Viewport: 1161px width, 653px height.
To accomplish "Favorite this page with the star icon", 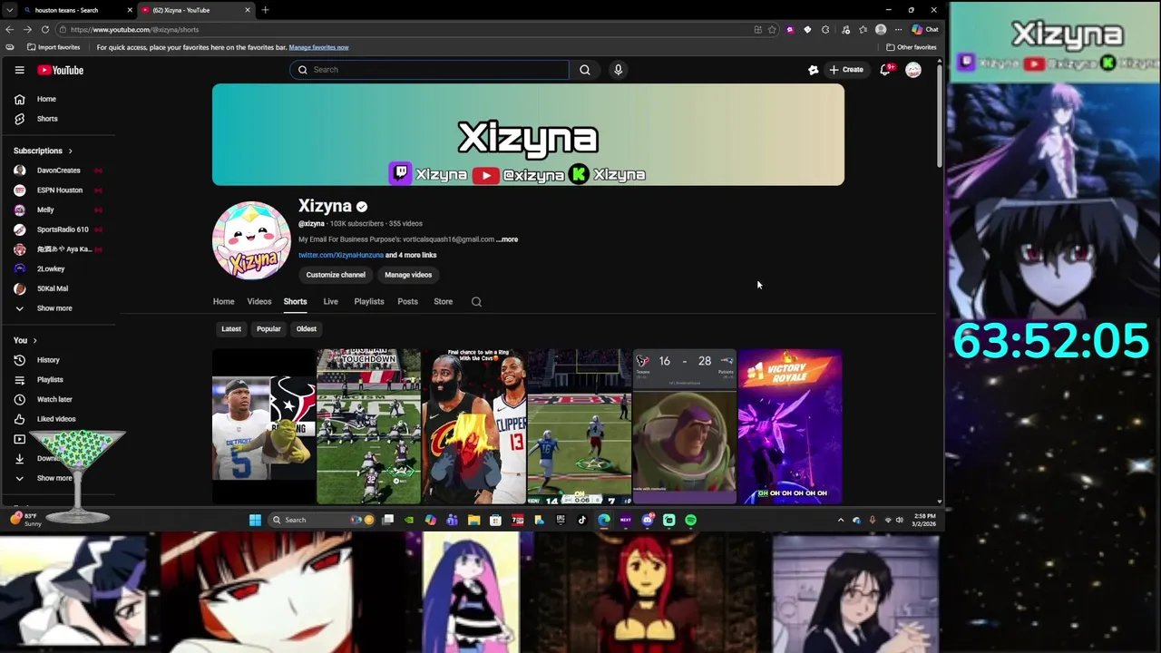I will point(772,29).
